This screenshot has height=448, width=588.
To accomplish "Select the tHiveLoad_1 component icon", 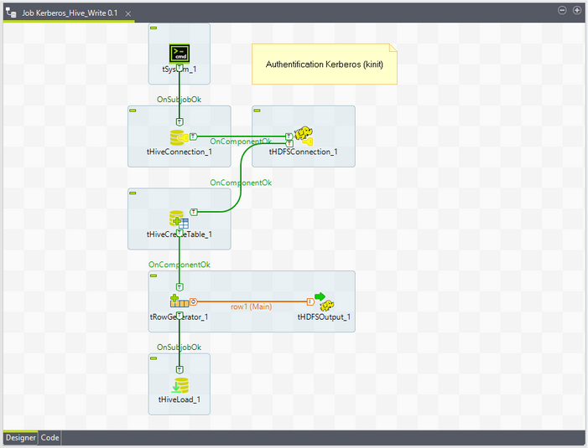I will 180,385.
